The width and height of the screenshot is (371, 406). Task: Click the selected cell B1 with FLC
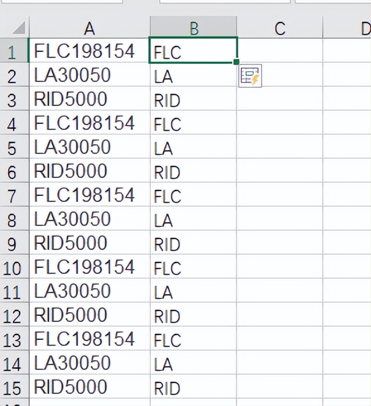click(x=193, y=50)
